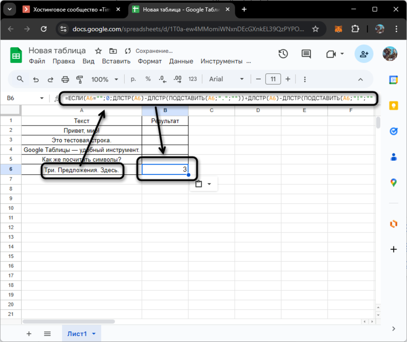Increase decimal places
Screen dimensions: 407x342
pyautogui.click(x=178, y=79)
